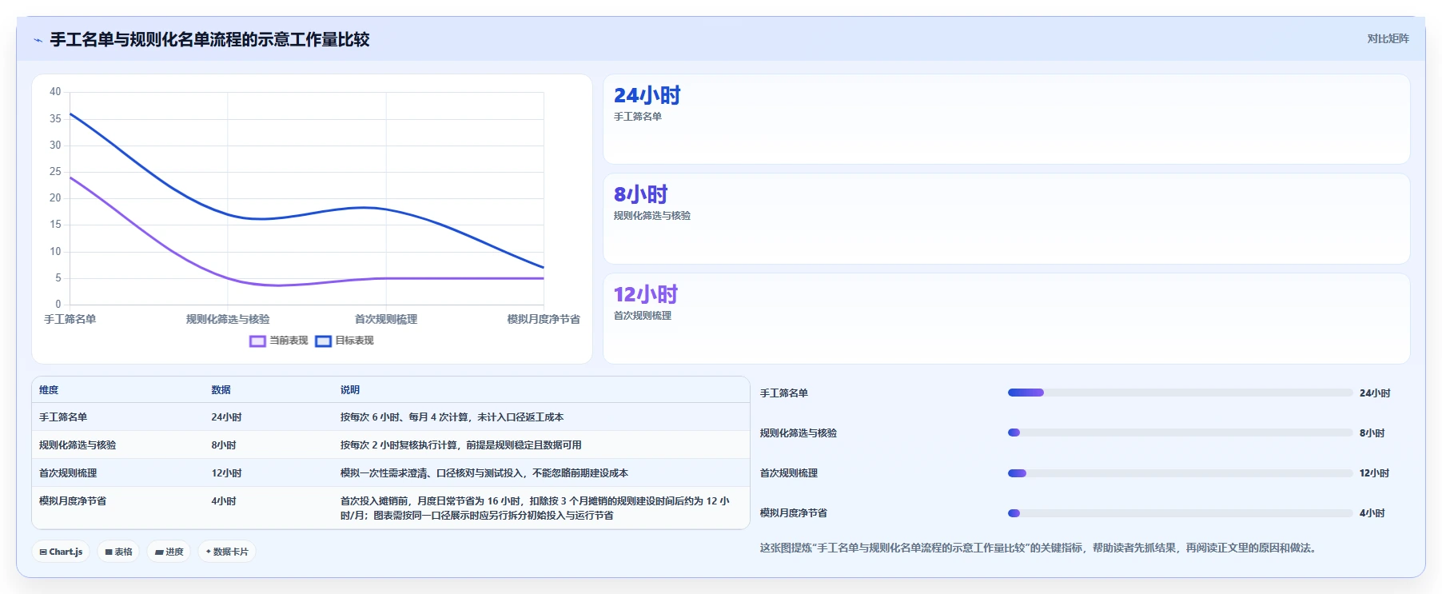This screenshot has height=594, width=1442.
Task: Click the chart x-axis label 手工筛名单
Action: pos(70,319)
